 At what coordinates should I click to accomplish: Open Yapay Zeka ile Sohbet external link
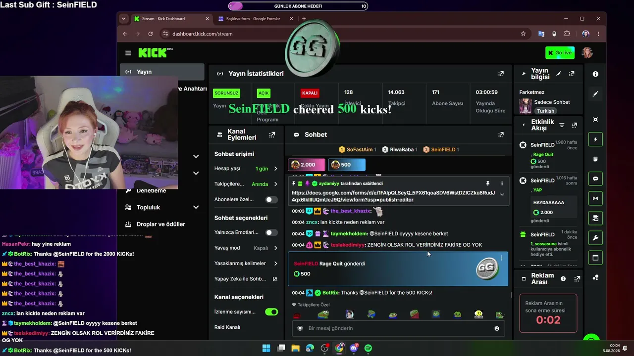(275, 279)
